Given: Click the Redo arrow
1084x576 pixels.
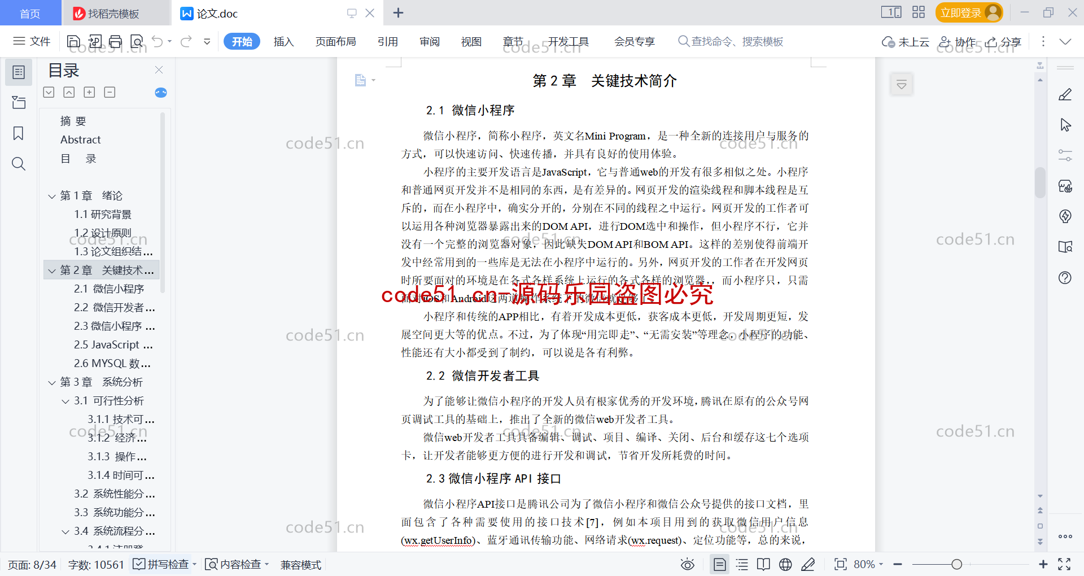Looking at the screenshot, I should (186, 41).
